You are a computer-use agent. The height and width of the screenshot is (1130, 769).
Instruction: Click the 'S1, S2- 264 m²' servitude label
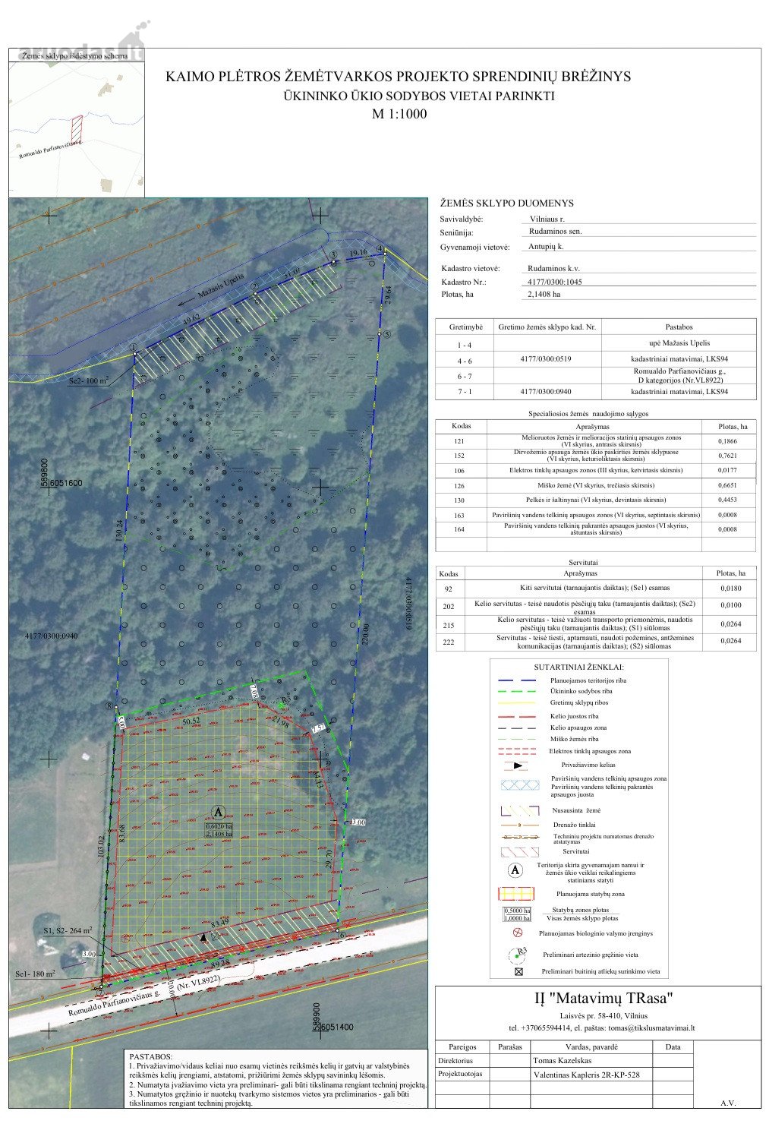click(68, 930)
